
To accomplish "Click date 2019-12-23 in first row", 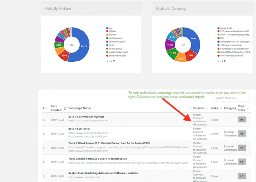I will pyautogui.click(x=57, y=120).
